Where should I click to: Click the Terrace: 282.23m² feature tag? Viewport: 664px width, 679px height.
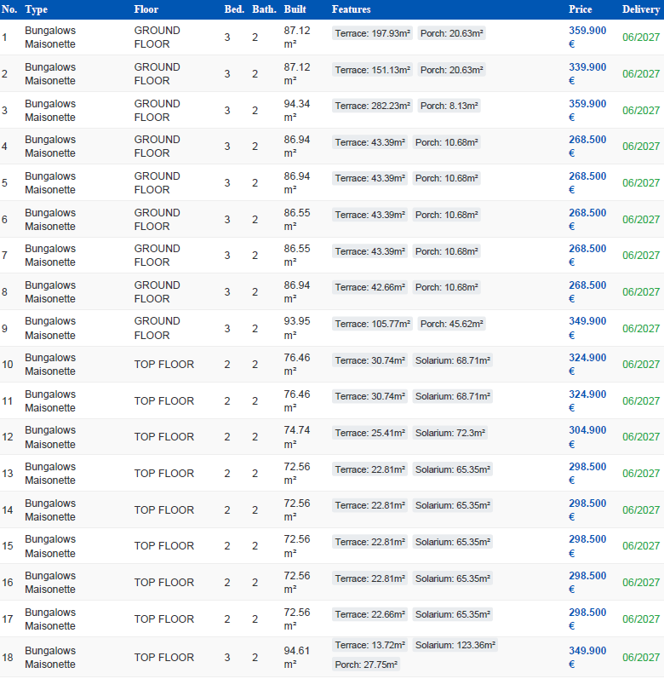coord(373,106)
